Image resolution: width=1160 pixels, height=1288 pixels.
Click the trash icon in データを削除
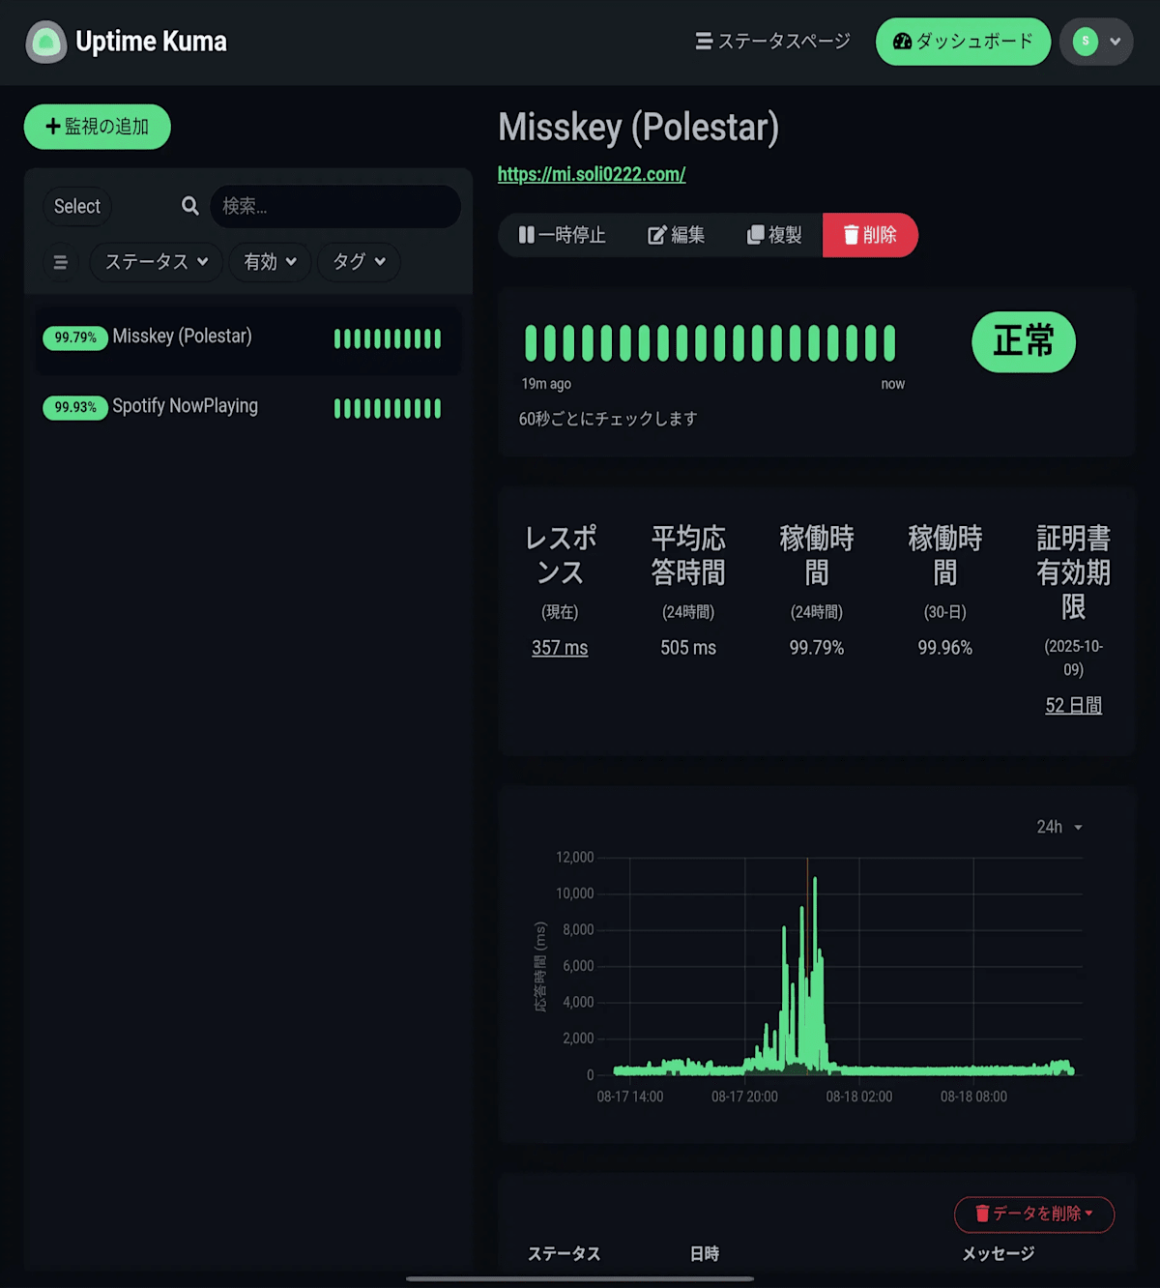982,1215
